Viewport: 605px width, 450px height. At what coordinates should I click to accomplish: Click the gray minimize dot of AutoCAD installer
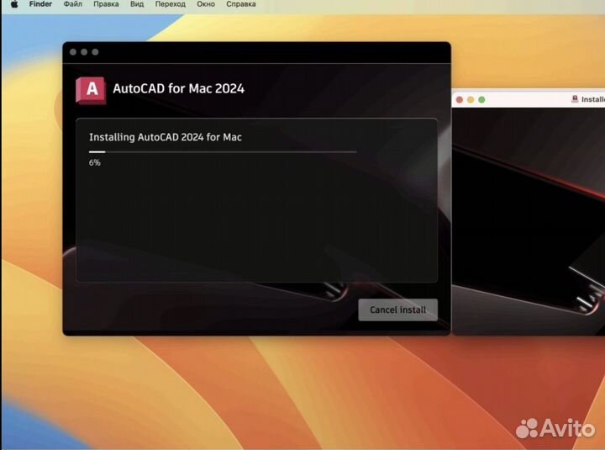(x=84, y=52)
